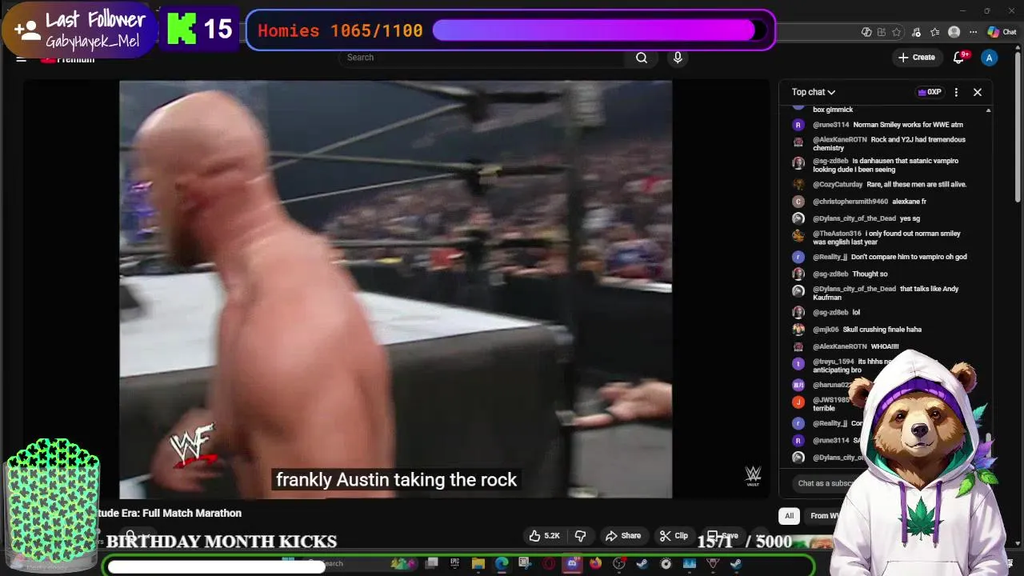Image resolution: width=1024 pixels, height=576 pixels.
Task: Click @rune3114 Norman Smiley chat message
Action: (x=888, y=125)
